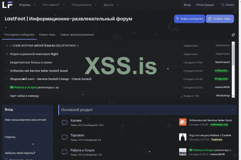Click the arrow before Бездепозитные бонусы thread
The width and height of the screenshot is (241, 160).
(7, 62)
